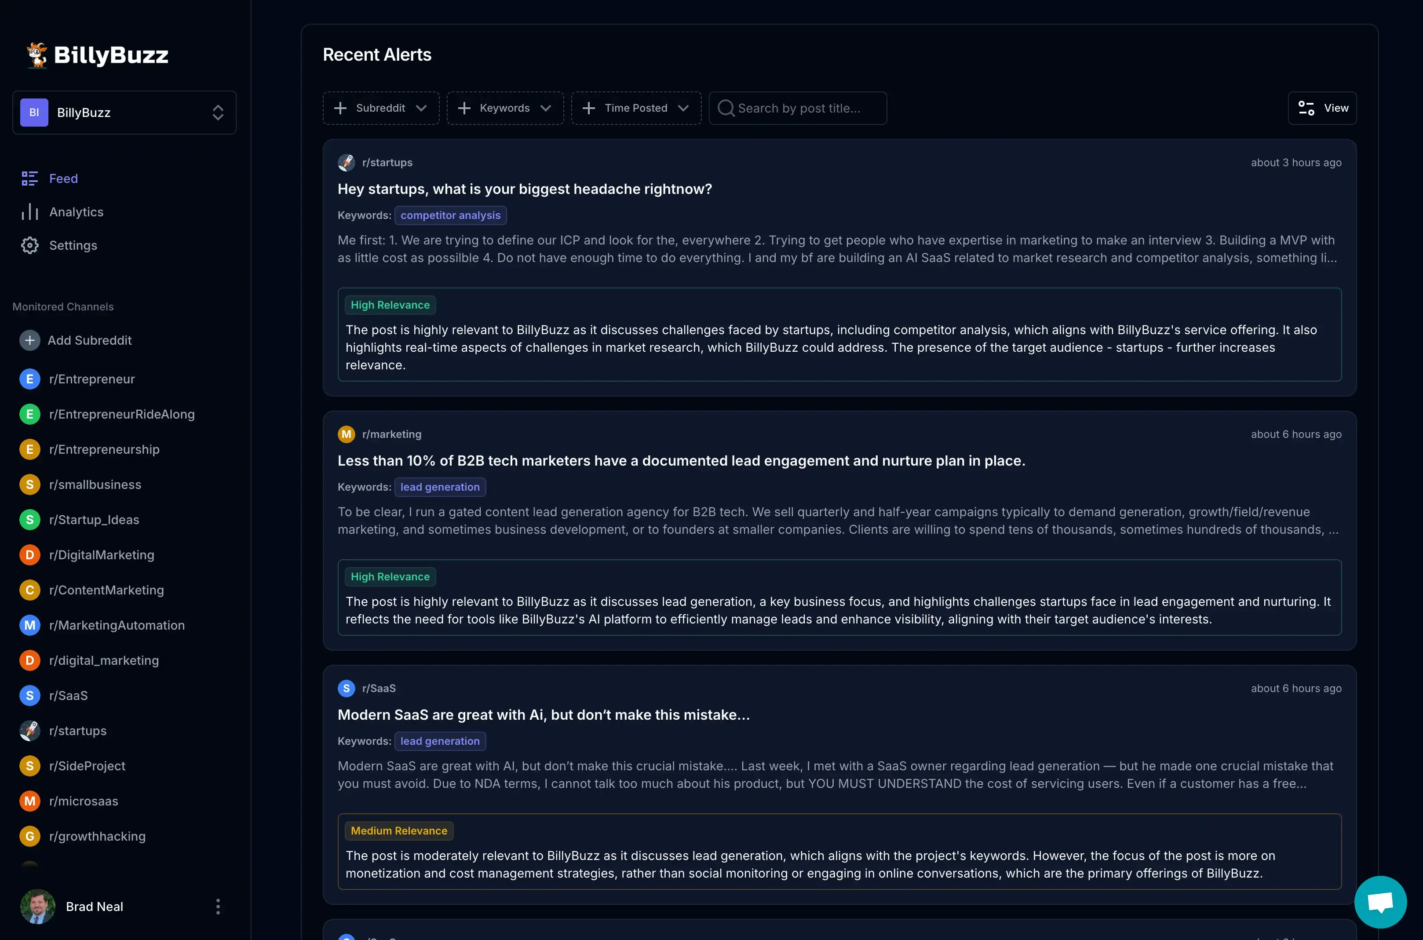1423x940 pixels.
Task: Open Settings via the gear icon
Action: tap(29, 245)
